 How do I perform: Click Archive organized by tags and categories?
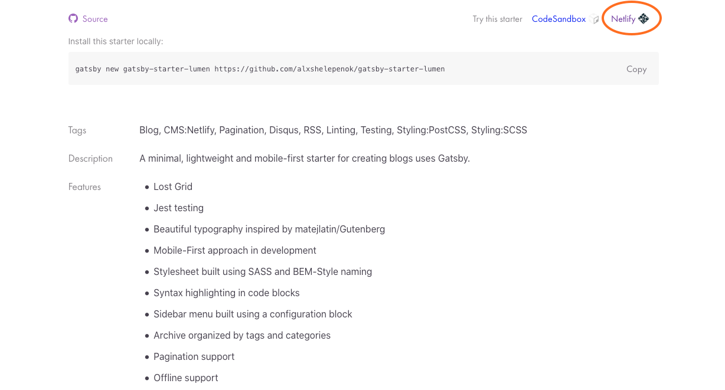click(x=242, y=335)
